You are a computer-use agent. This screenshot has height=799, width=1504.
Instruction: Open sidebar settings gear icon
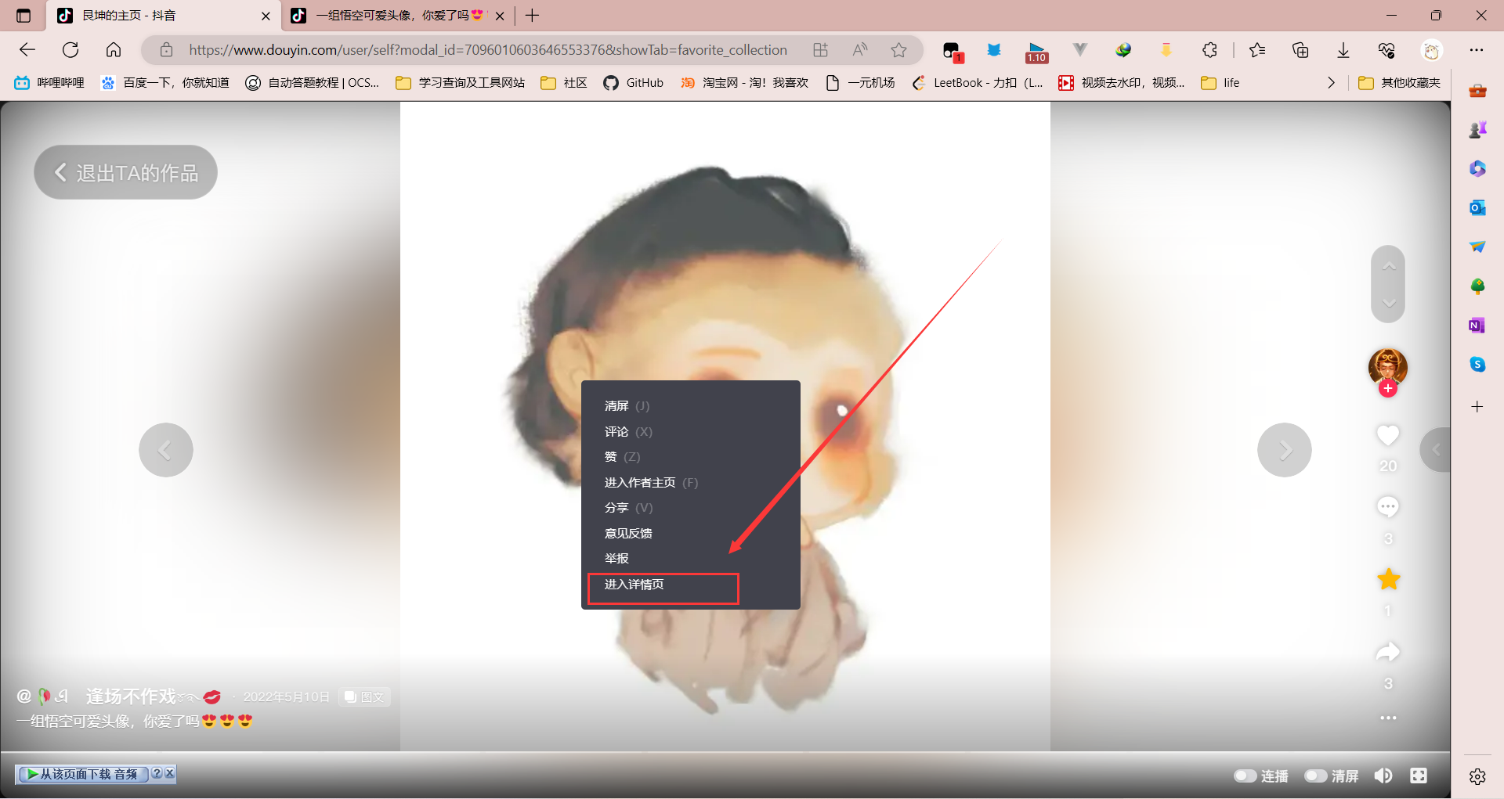coord(1477,776)
